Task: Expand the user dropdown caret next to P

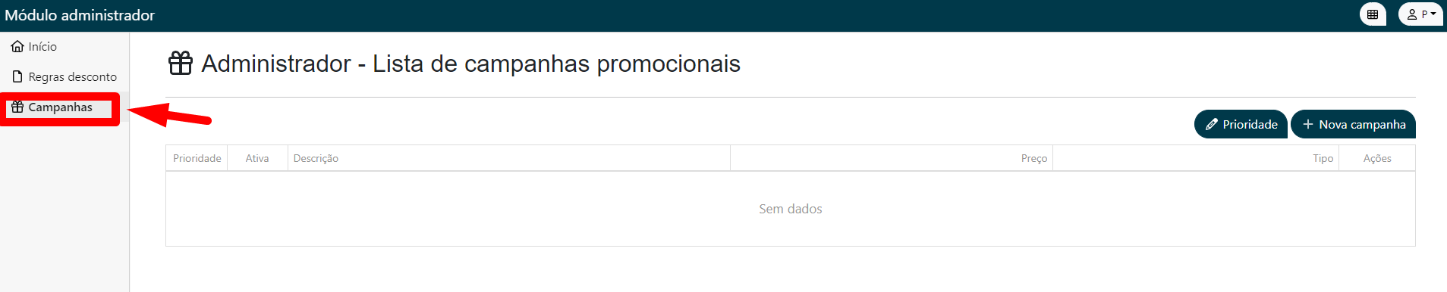Action: pyautogui.click(x=1433, y=14)
